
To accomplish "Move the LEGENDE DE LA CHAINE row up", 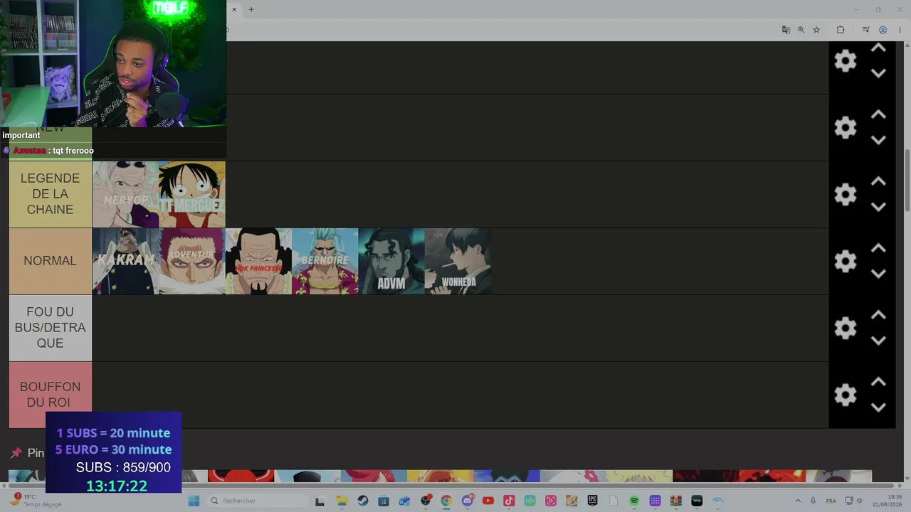I will pos(878,181).
